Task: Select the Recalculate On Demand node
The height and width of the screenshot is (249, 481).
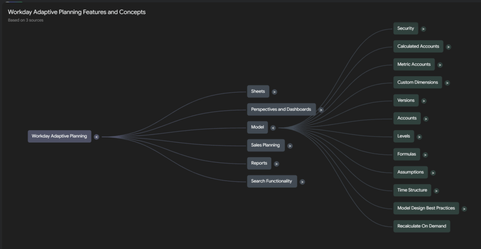Action: click(x=421, y=226)
